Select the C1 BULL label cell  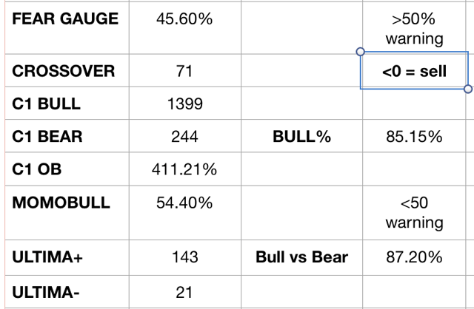coord(67,103)
